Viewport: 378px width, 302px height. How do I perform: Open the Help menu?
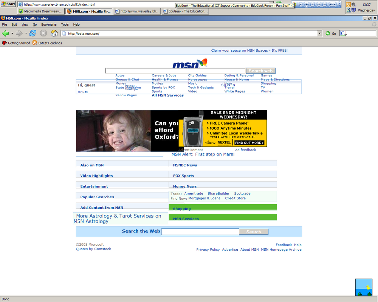(x=76, y=25)
